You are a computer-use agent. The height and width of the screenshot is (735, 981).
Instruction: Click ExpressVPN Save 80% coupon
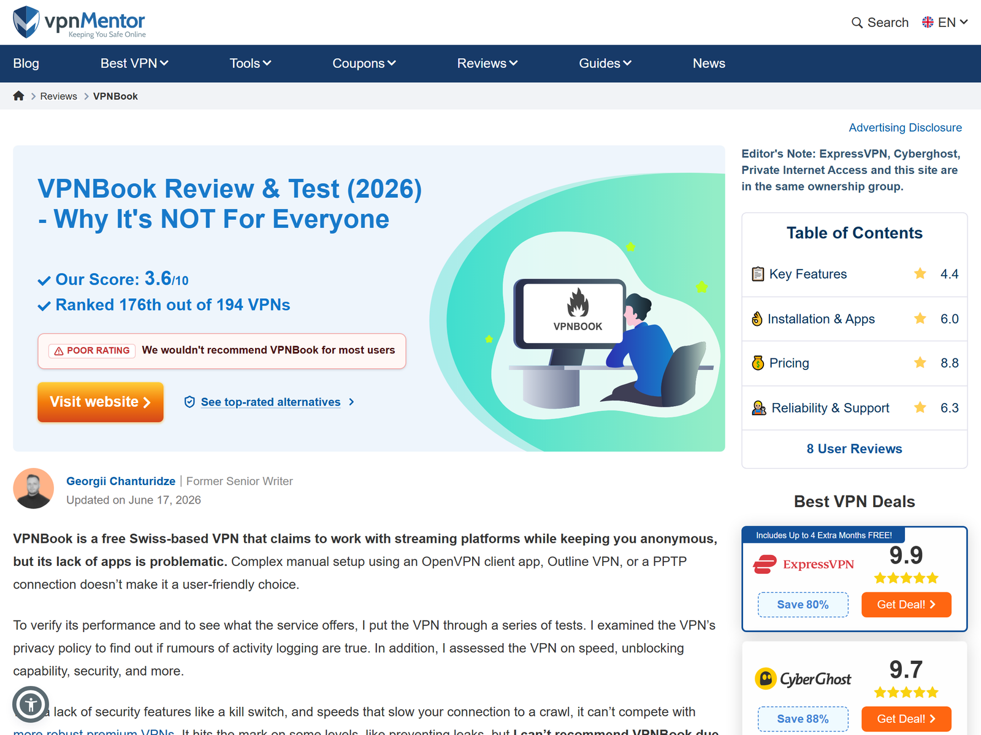pos(803,605)
